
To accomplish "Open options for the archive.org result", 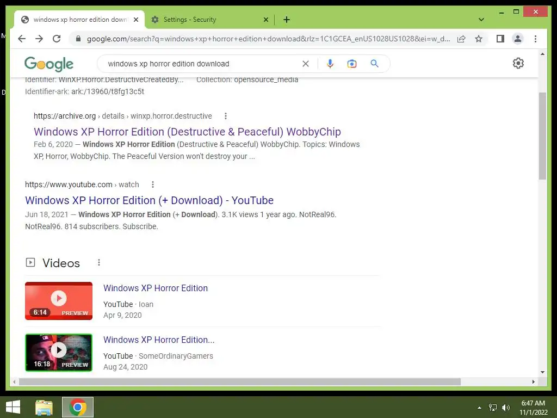I will point(226,116).
